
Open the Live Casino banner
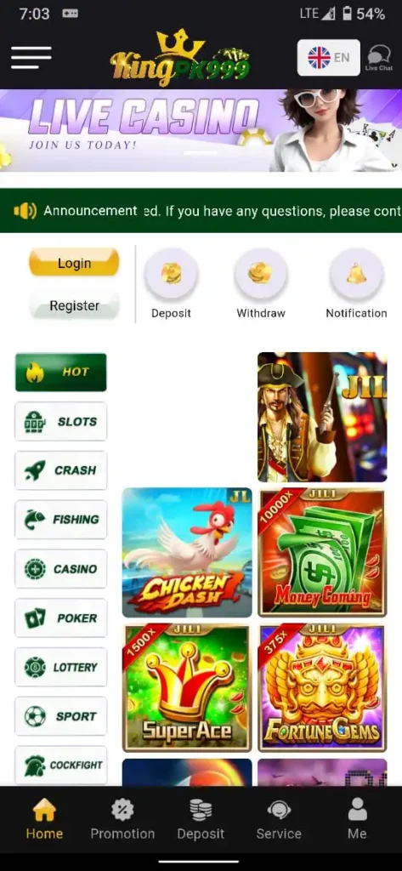pyautogui.click(x=201, y=130)
